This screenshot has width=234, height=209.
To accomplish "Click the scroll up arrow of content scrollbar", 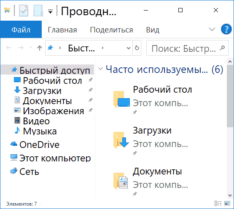I will (x=230, y=62).
